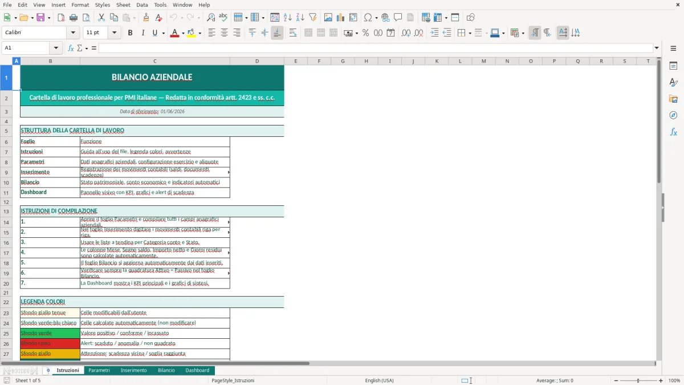Click row header 13
Image resolution: width=684 pixels, height=385 pixels.
6,211
